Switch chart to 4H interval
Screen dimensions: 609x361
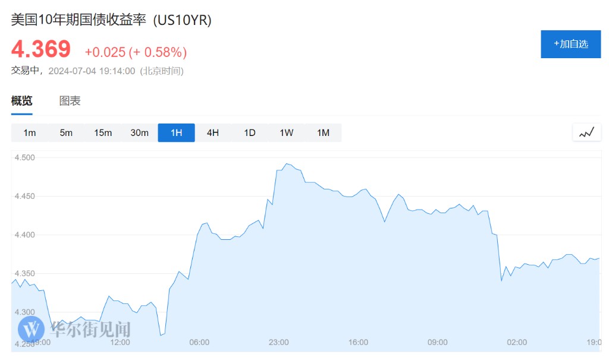point(213,132)
